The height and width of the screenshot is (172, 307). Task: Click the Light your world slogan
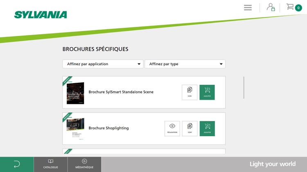273,164
